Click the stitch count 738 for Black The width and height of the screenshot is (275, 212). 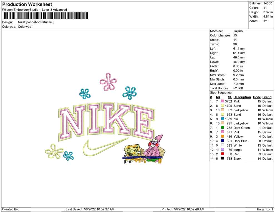(229, 158)
